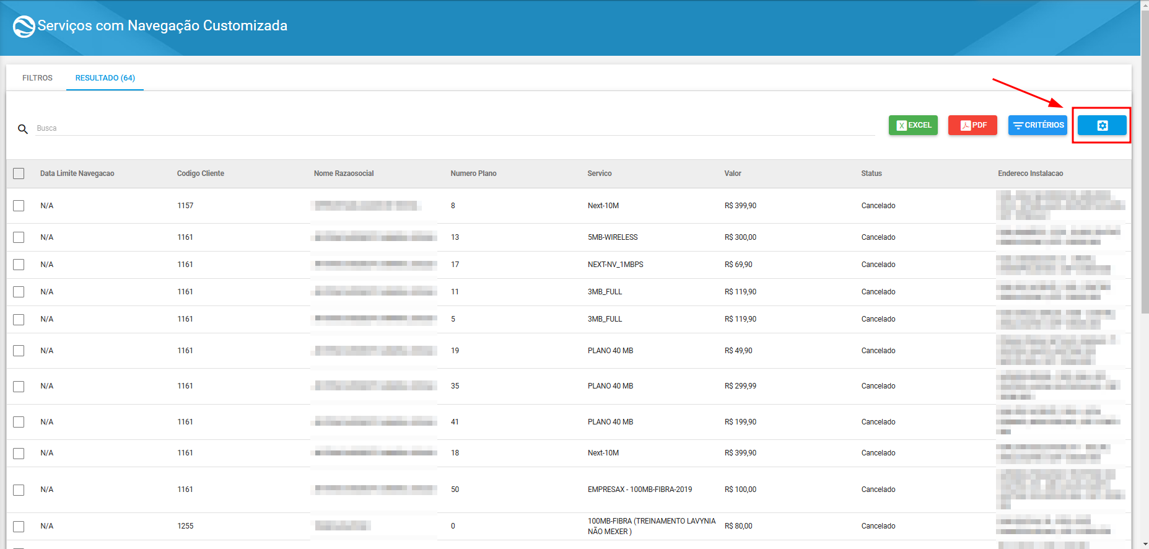1149x549 pixels.
Task: Click the R$ 100,00 value cell
Action: tap(740, 490)
